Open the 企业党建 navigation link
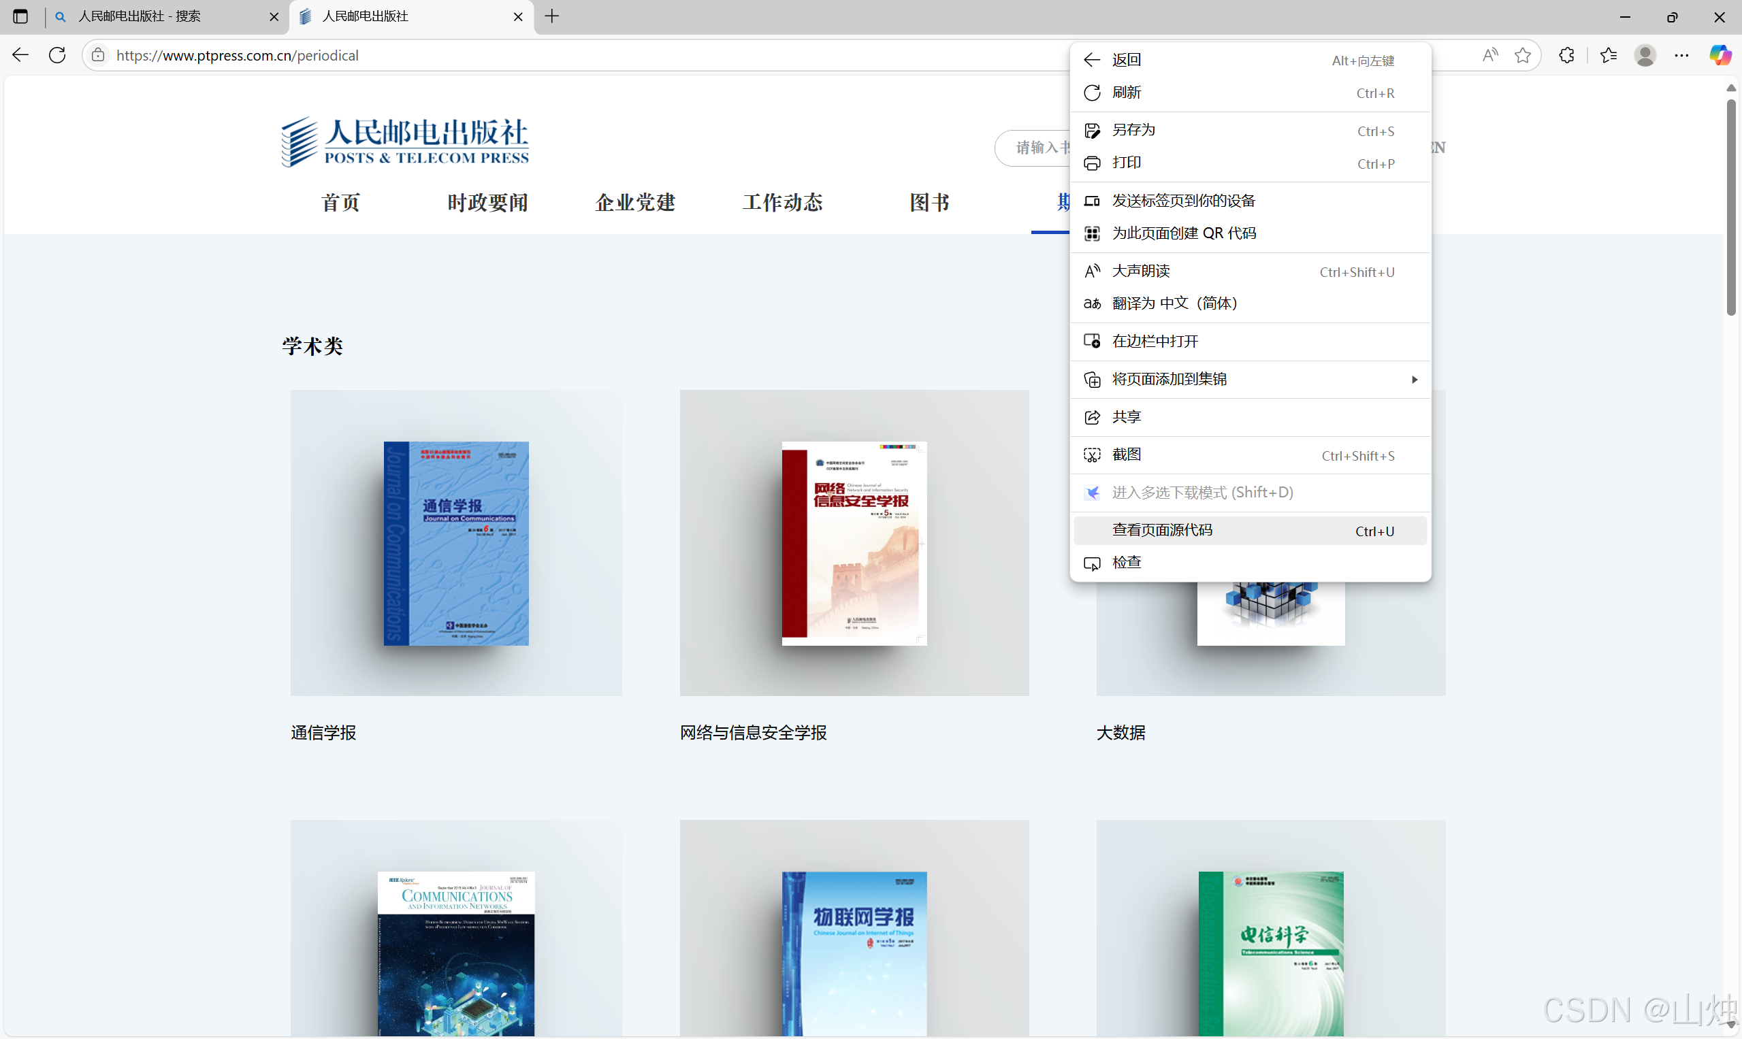 click(635, 202)
